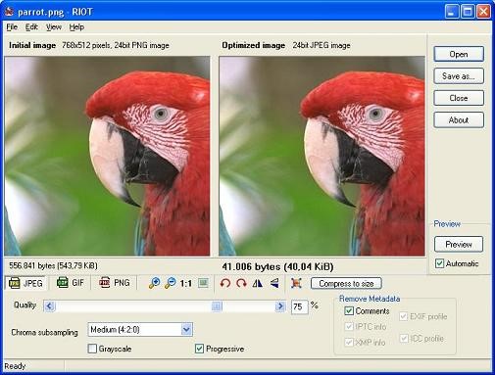Rotate image right with red arrow

point(241,283)
